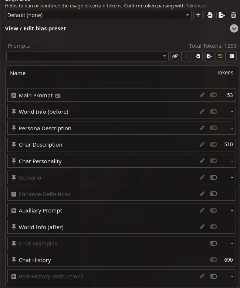This screenshot has width=240, height=288.
Task: Open the Tokenizer link
Action: (196, 6)
